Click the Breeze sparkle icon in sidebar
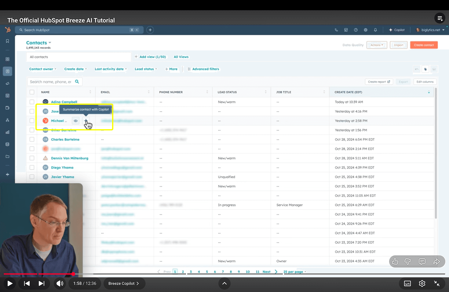The height and width of the screenshot is (292, 449). (x=7, y=174)
